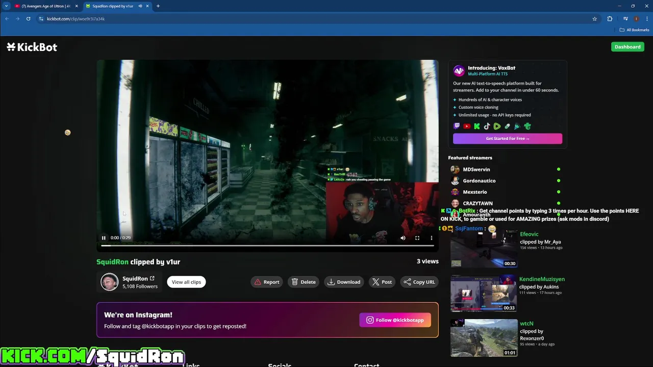Click the KendineMuzisyen streamer name link

pyautogui.click(x=542, y=279)
